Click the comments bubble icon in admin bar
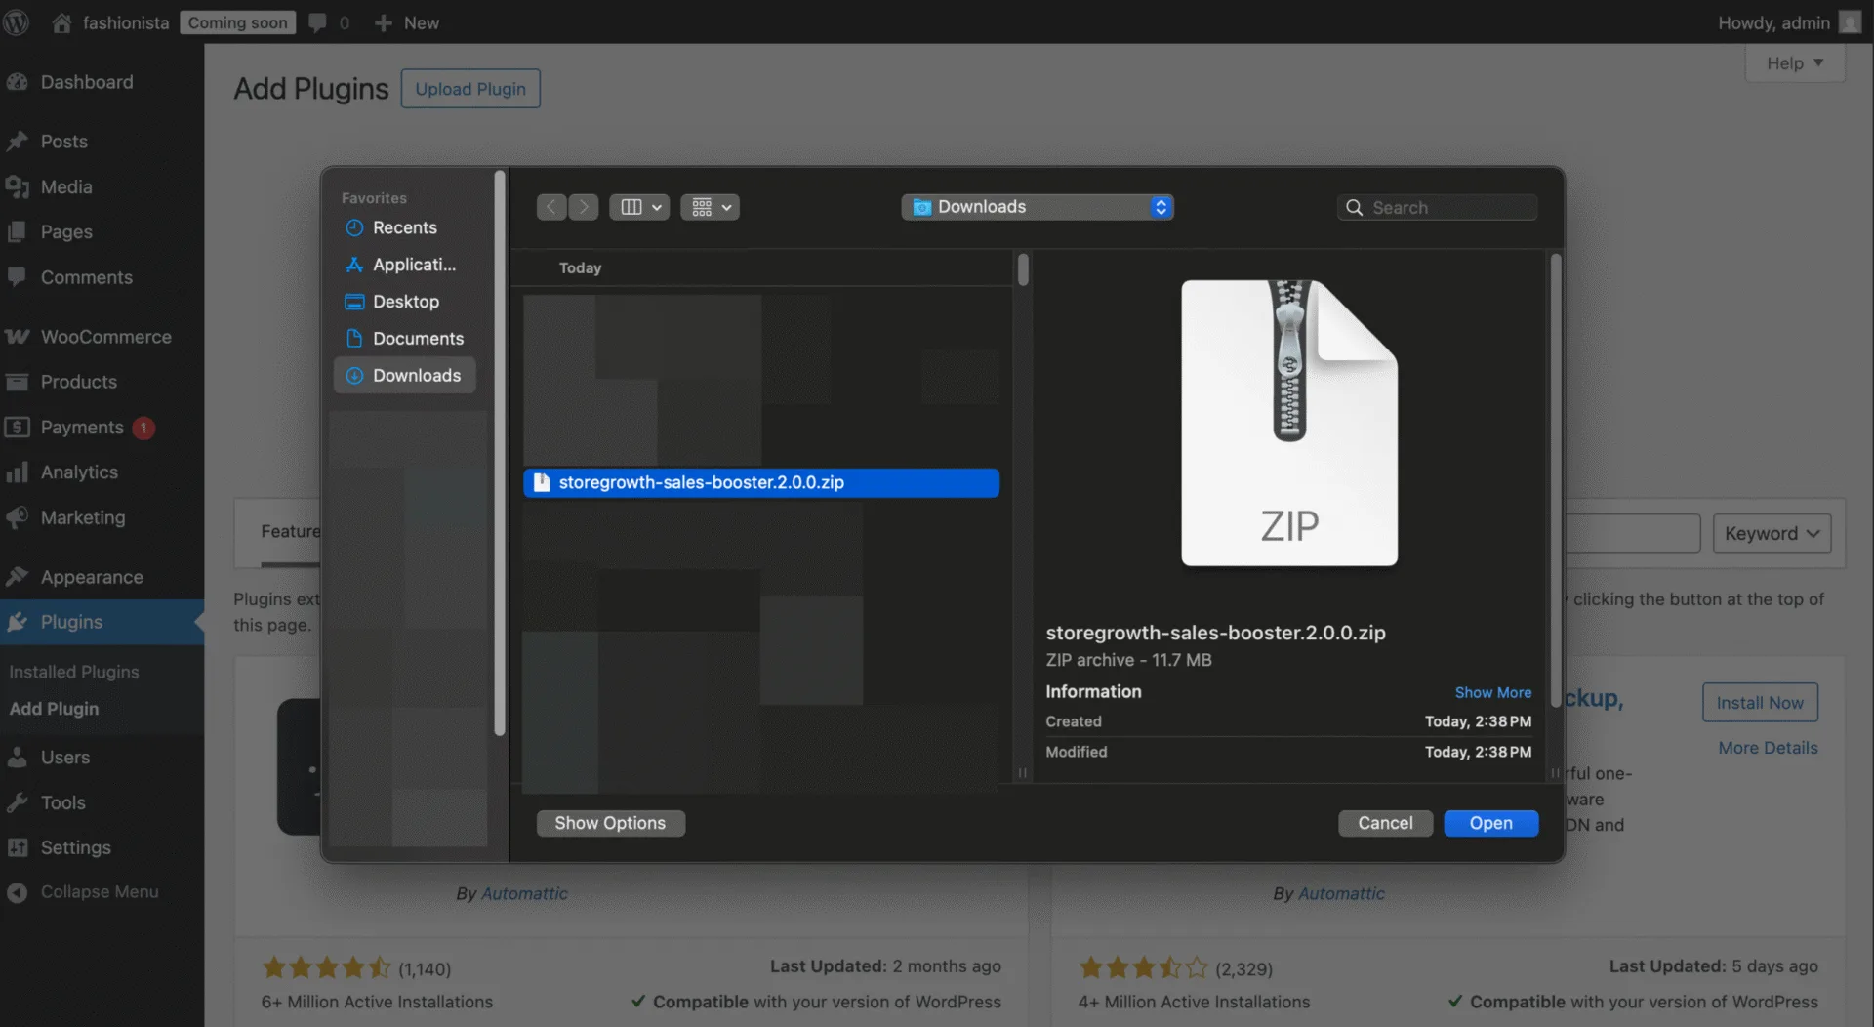The image size is (1874, 1027). point(317,22)
